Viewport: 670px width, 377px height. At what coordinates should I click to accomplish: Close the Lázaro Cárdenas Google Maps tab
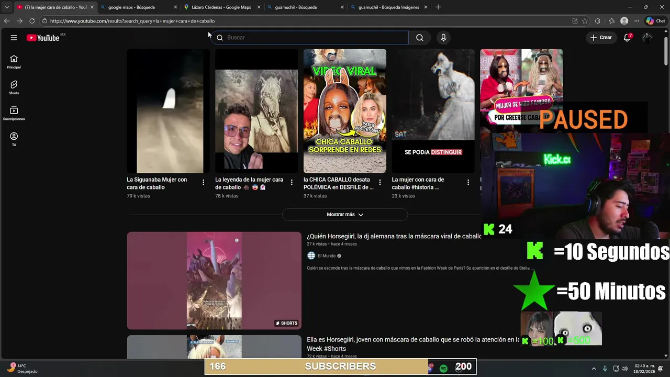pyautogui.click(x=259, y=7)
